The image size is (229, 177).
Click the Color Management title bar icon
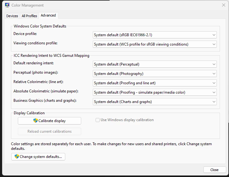click(7, 5)
